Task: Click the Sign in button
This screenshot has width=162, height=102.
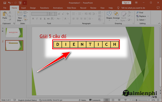Action: (127, 3)
